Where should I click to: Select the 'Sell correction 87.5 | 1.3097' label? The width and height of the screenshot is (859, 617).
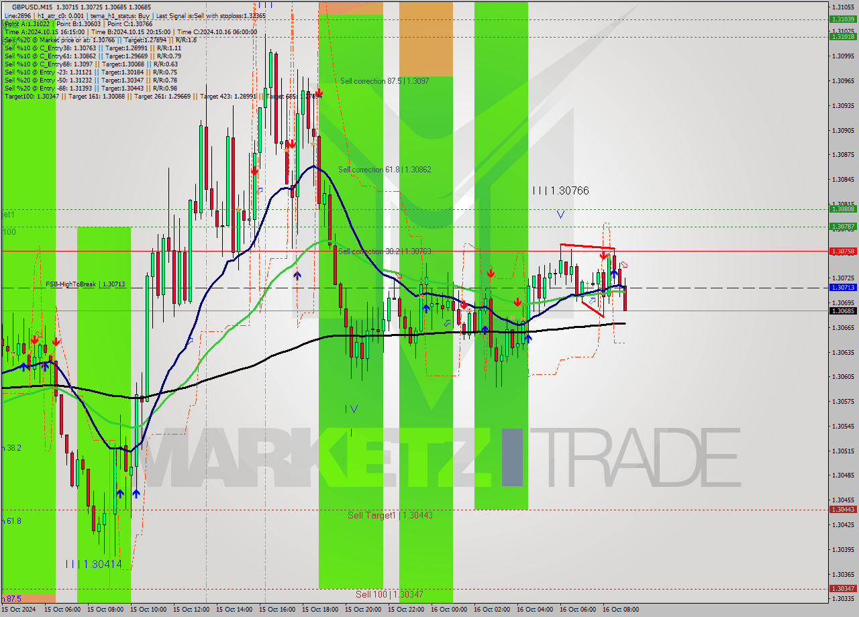384,81
